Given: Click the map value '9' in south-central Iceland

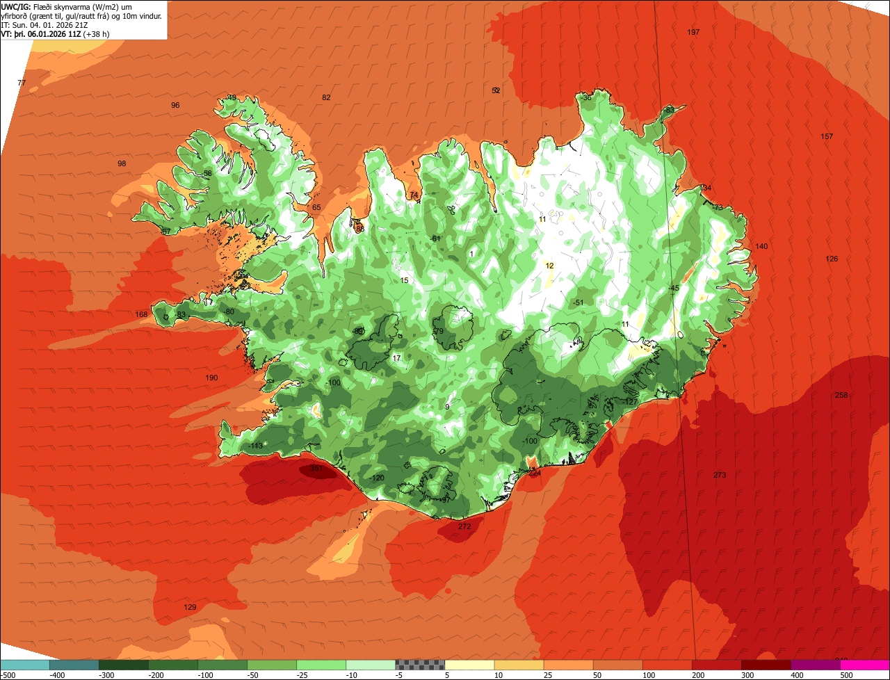Looking at the screenshot, I should pyautogui.click(x=447, y=407).
